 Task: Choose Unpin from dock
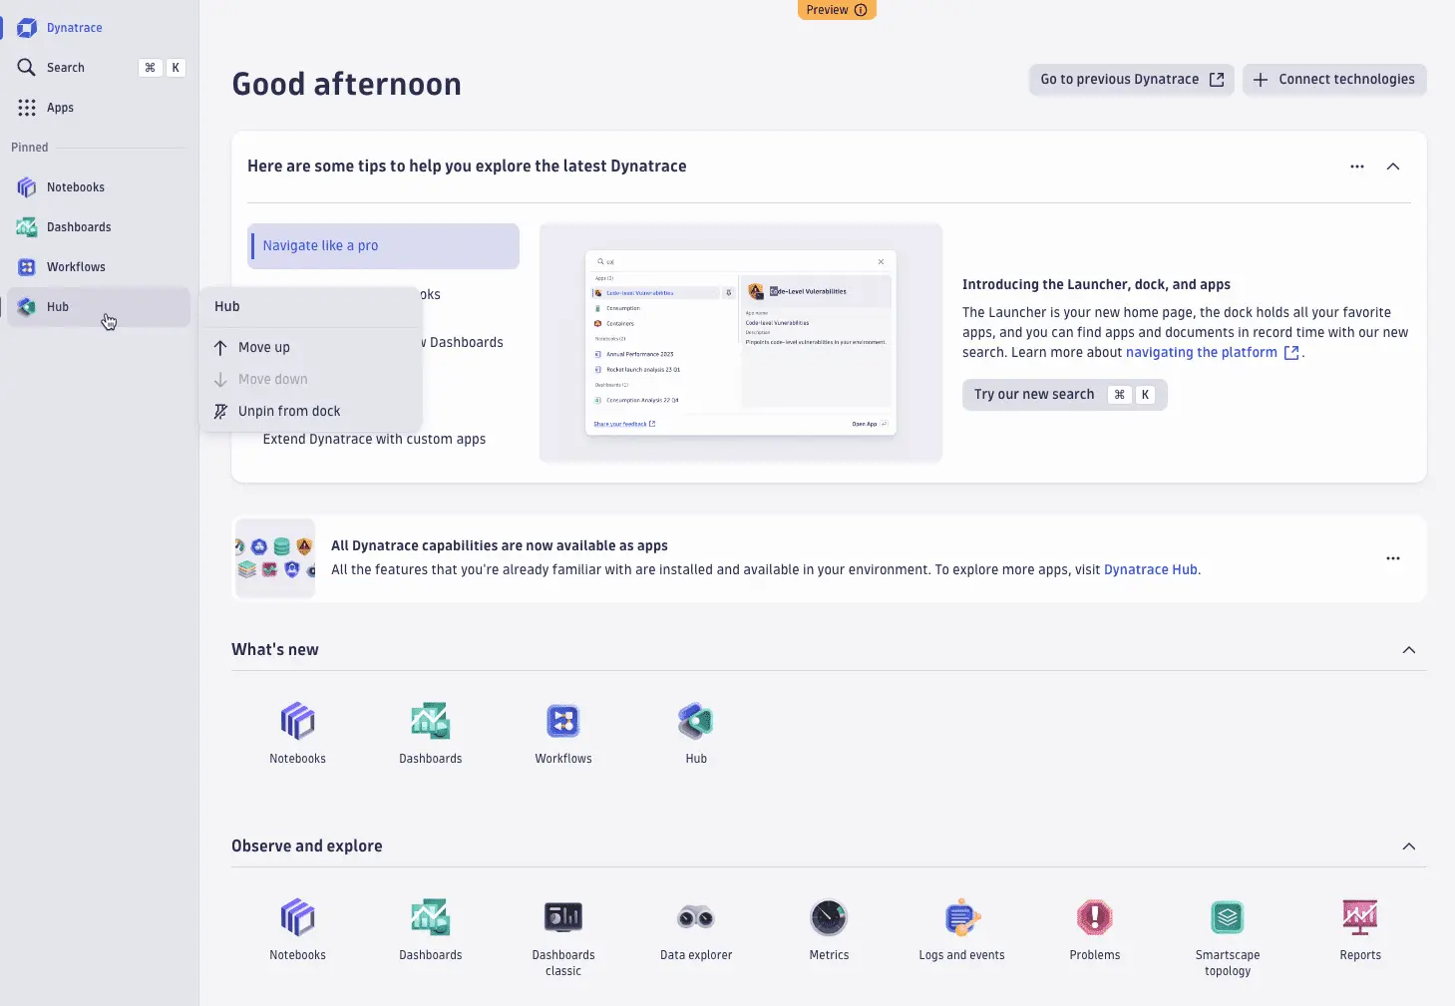[x=311, y=411]
